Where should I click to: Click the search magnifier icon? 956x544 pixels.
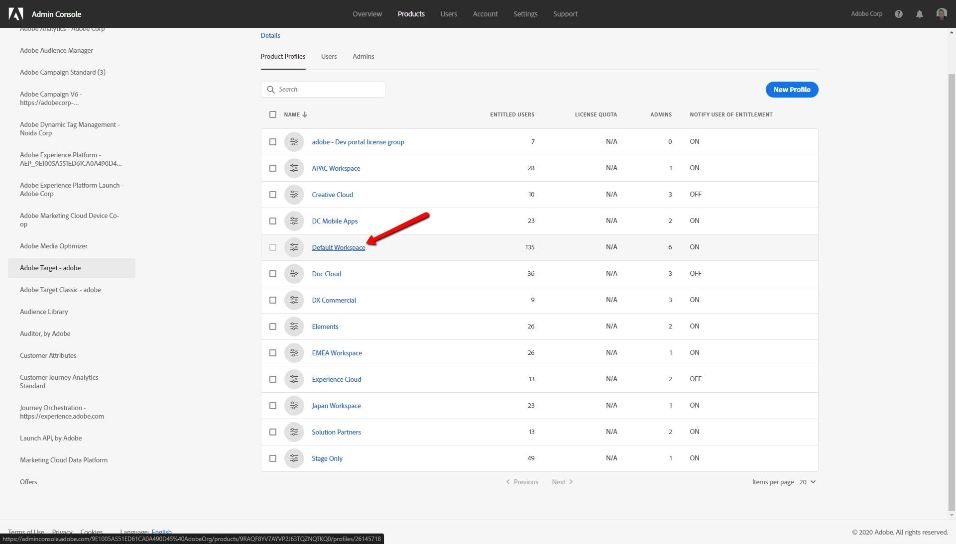271,90
